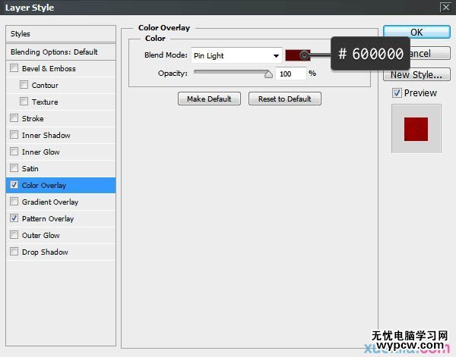Open the Bevel & Emboss settings label
This screenshot has height=357, width=456.
coord(49,69)
